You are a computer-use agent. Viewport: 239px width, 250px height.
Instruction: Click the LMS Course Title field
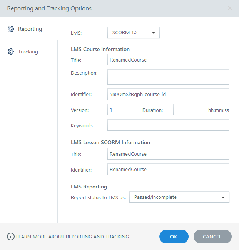(x=168, y=60)
